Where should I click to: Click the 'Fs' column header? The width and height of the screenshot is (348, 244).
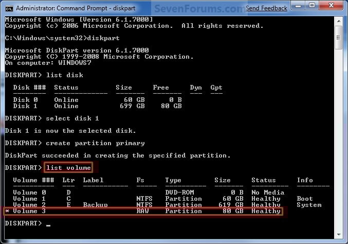click(140, 180)
